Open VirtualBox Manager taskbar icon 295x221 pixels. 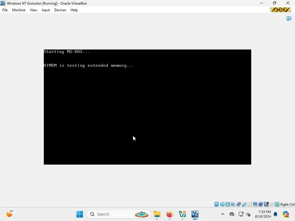[182, 214]
